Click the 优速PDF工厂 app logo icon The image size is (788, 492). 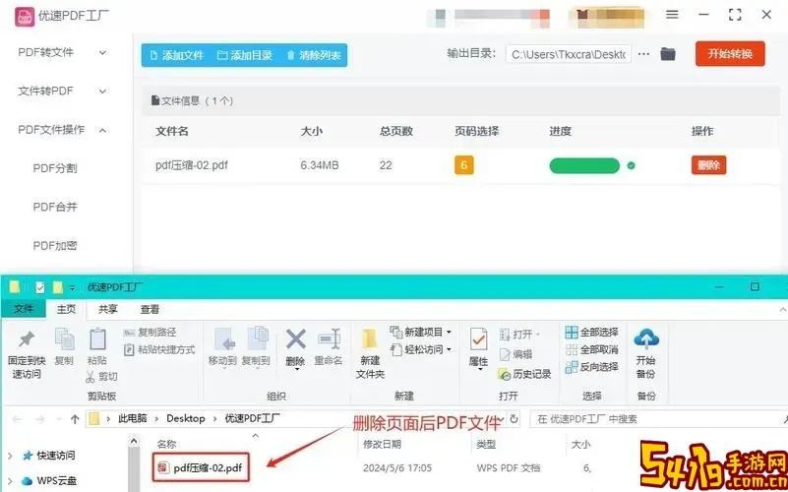tap(25, 16)
